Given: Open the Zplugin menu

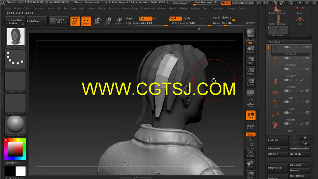Looking at the screenshot, I should pyautogui.click(x=231, y=8).
